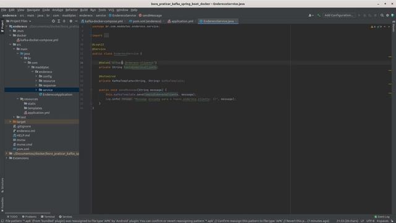The image size is (396, 223).
Task: Open Search Everywhere magnifier icon
Action: click(x=382, y=15)
